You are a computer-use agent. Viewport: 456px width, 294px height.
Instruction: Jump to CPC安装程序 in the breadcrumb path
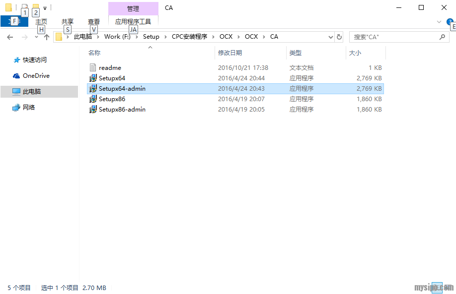[x=189, y=37]
